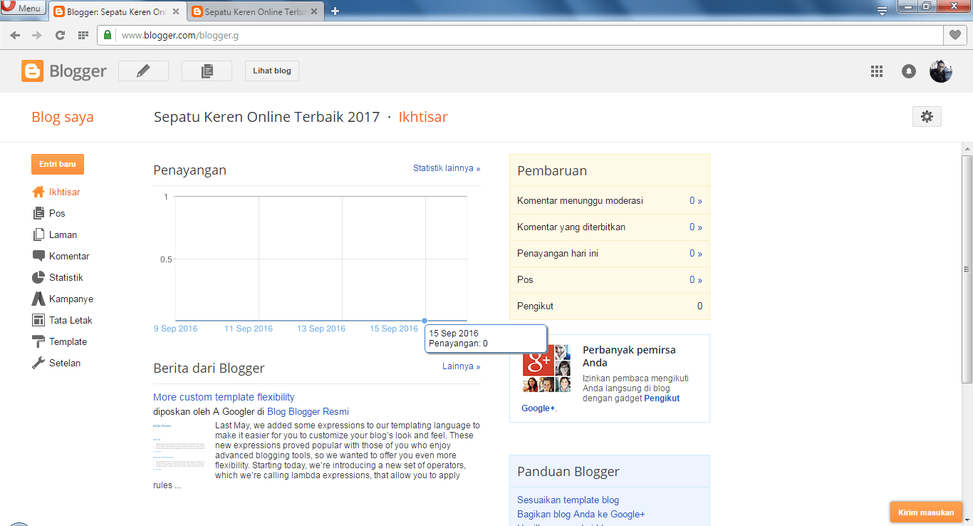Open Komentar in the sidebar
Viewport: 973px width, 526px height.
click(69, 256)
